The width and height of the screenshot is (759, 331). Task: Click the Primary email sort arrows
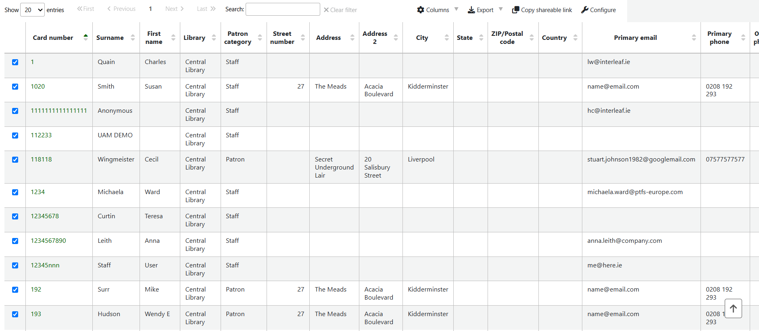[x=694, y=37]
